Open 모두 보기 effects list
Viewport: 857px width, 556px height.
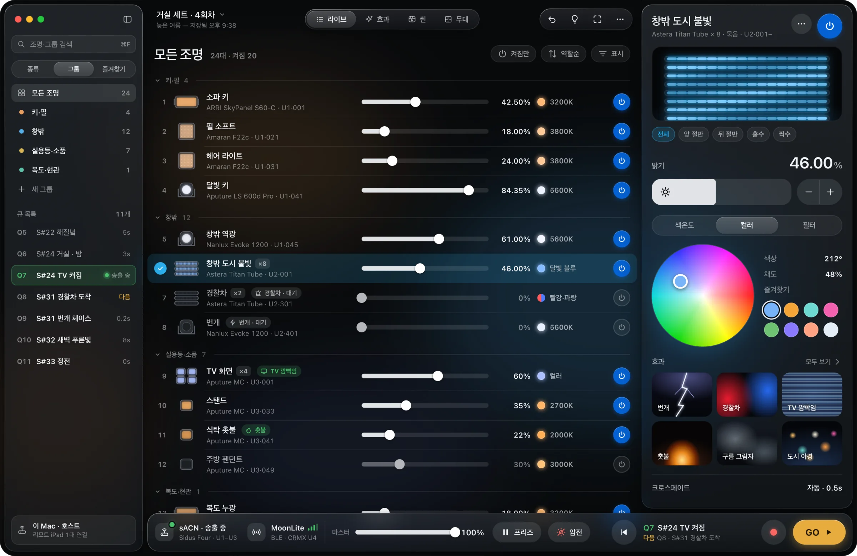(x=822, y=362)
